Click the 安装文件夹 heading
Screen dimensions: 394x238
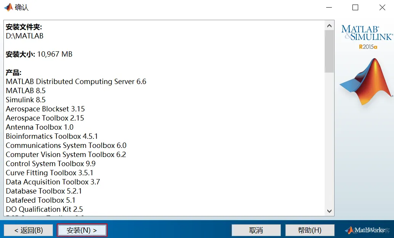(24, 27)
